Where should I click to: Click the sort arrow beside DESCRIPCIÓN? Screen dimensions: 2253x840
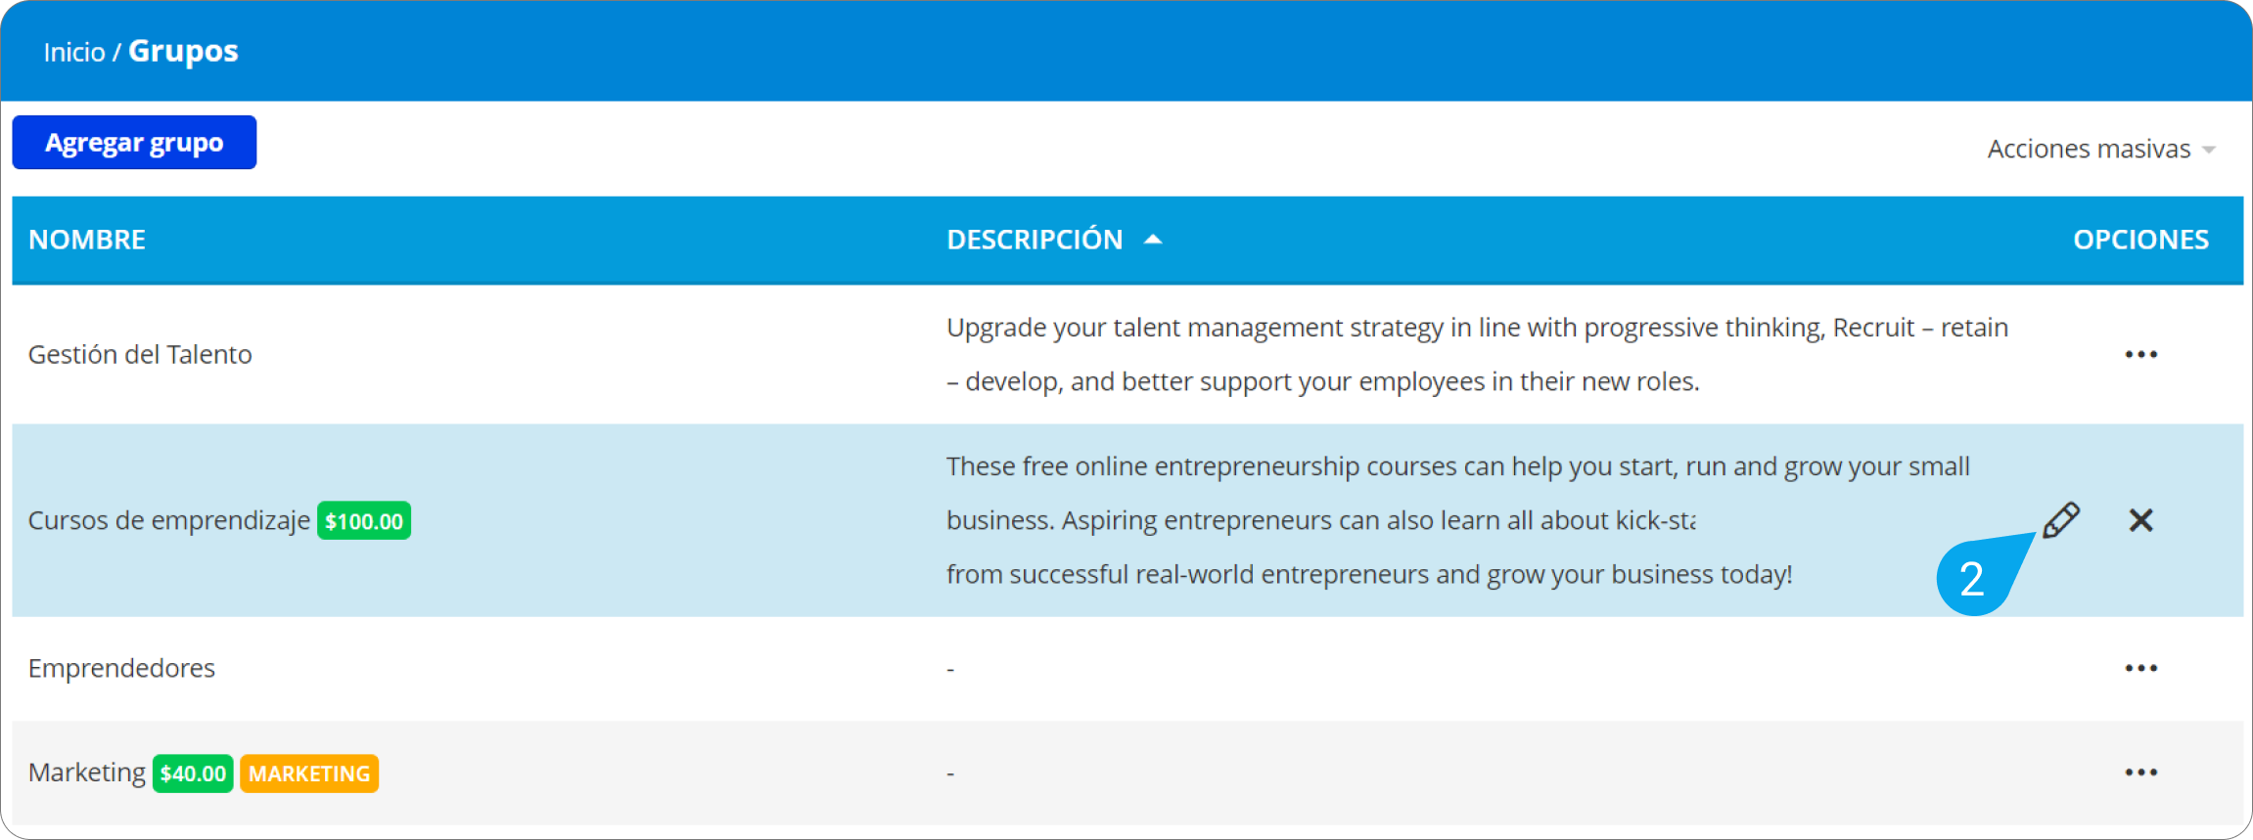click(1153, 239)
